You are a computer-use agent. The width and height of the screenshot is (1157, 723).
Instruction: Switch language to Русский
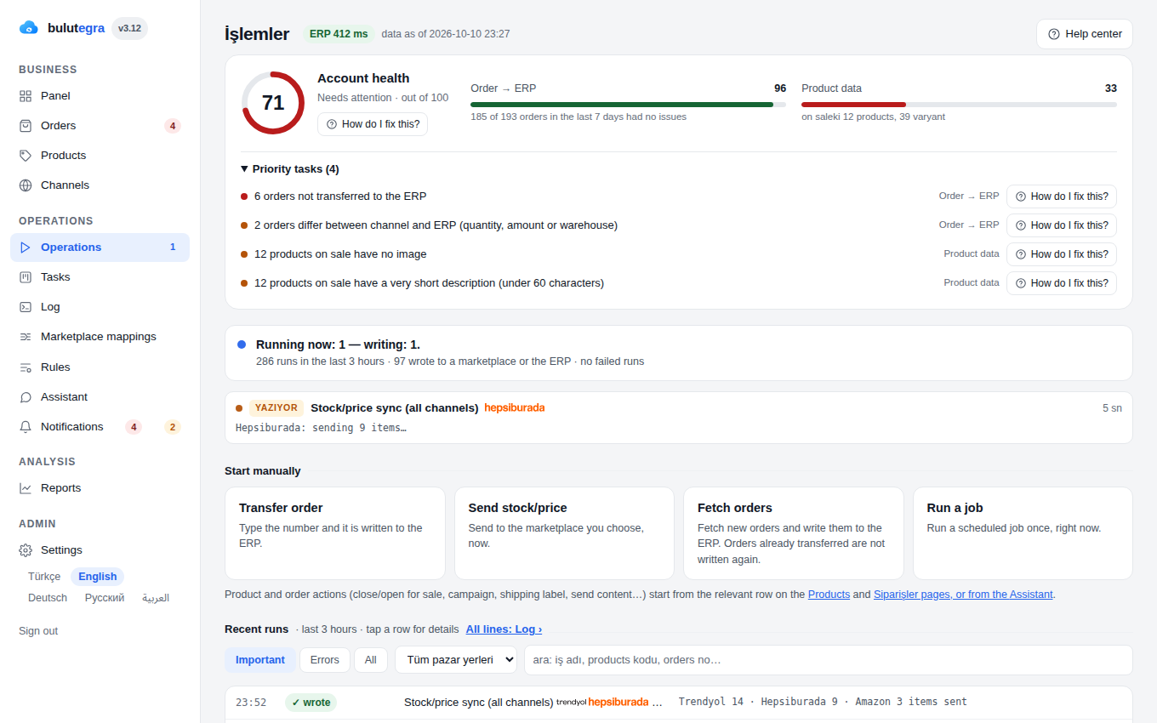(105, 598)
